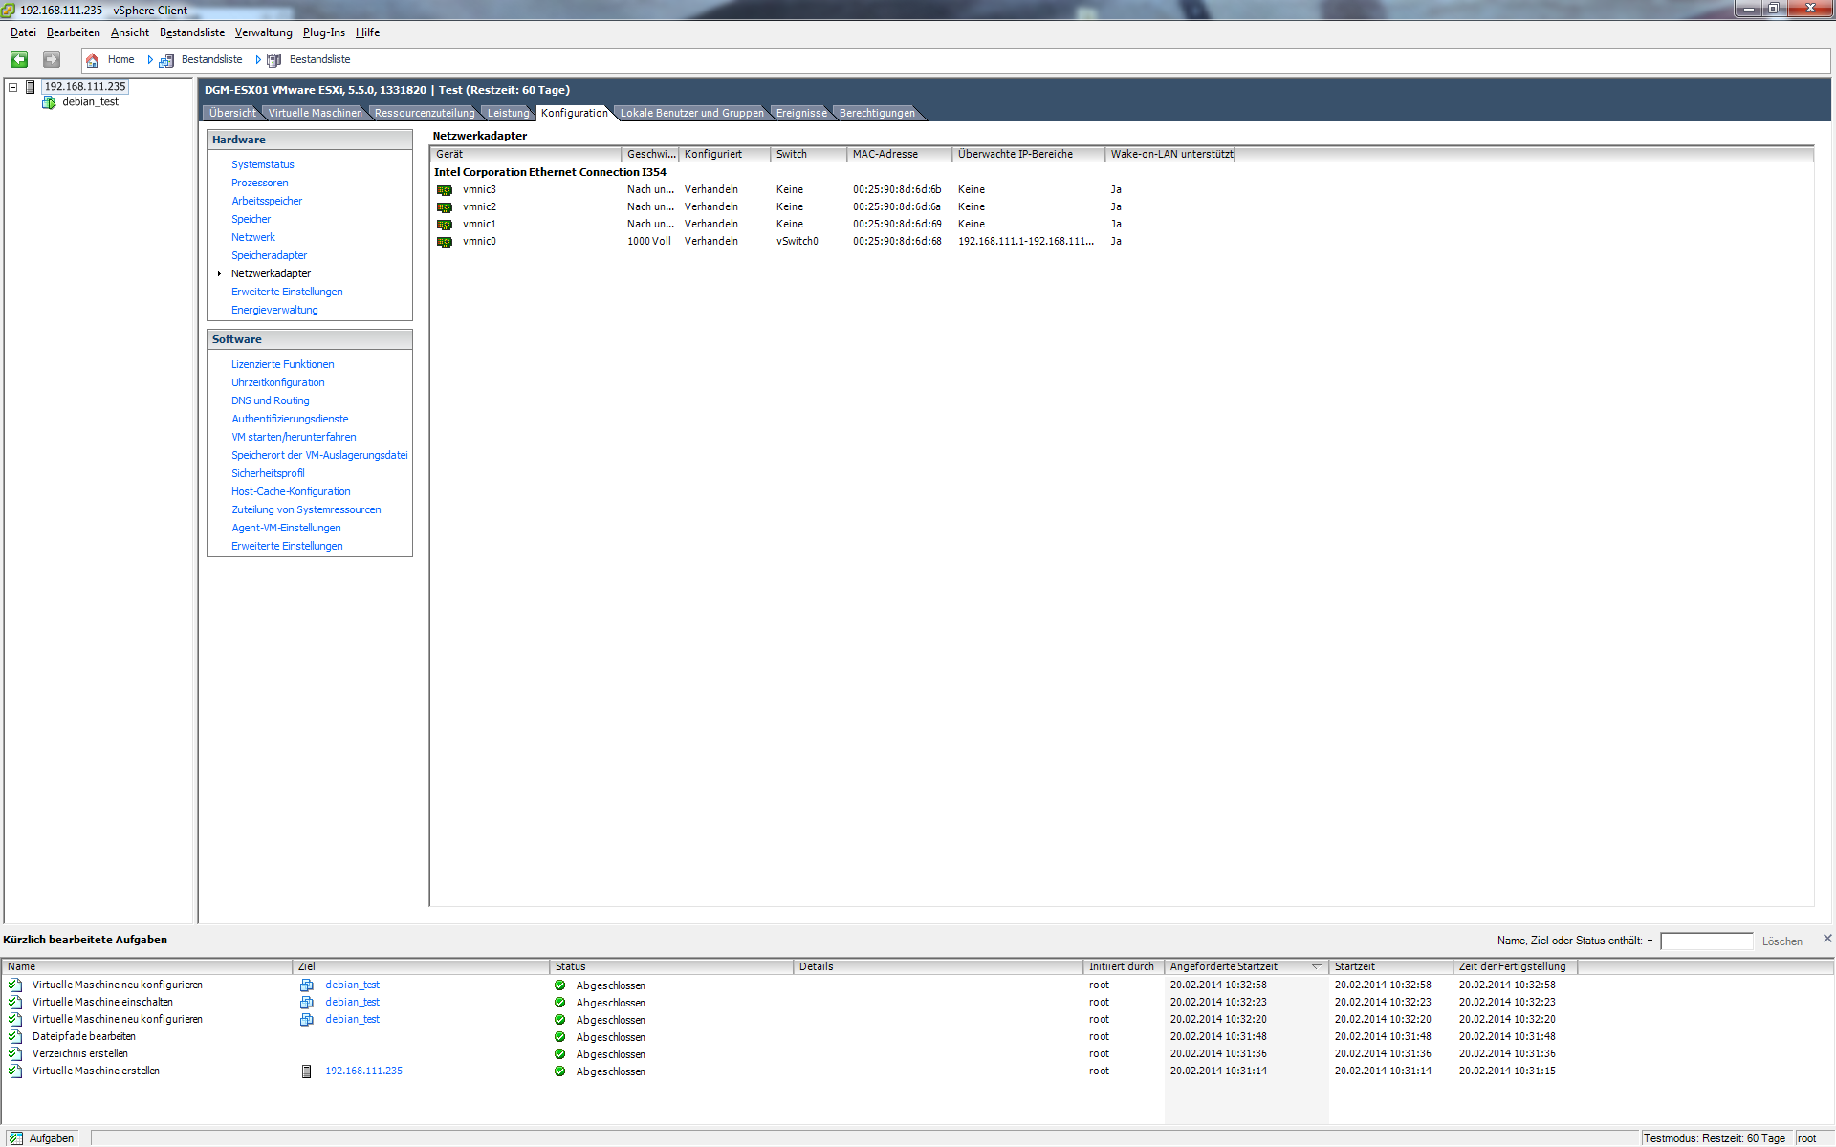
Task: Click the host server icon in tree
Action: coord(31,87)
